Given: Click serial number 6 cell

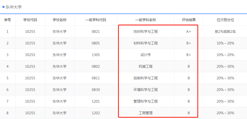Looking at the screenshot, I should 7,90.
